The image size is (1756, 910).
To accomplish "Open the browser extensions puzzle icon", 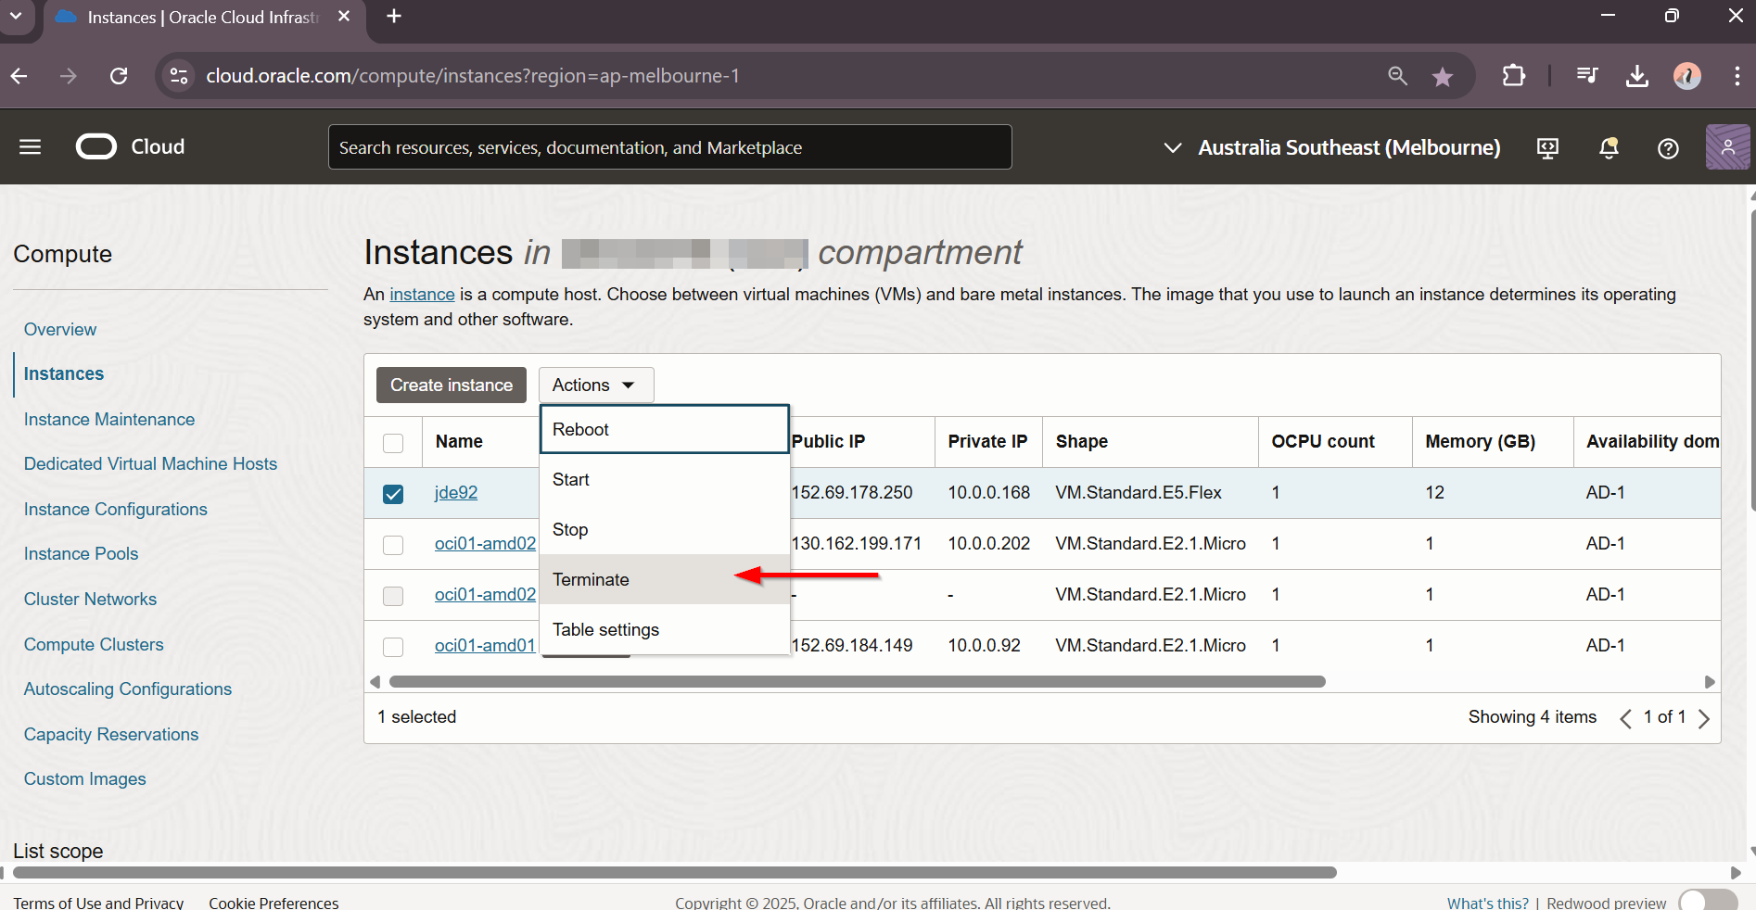I will (1513, 76).
